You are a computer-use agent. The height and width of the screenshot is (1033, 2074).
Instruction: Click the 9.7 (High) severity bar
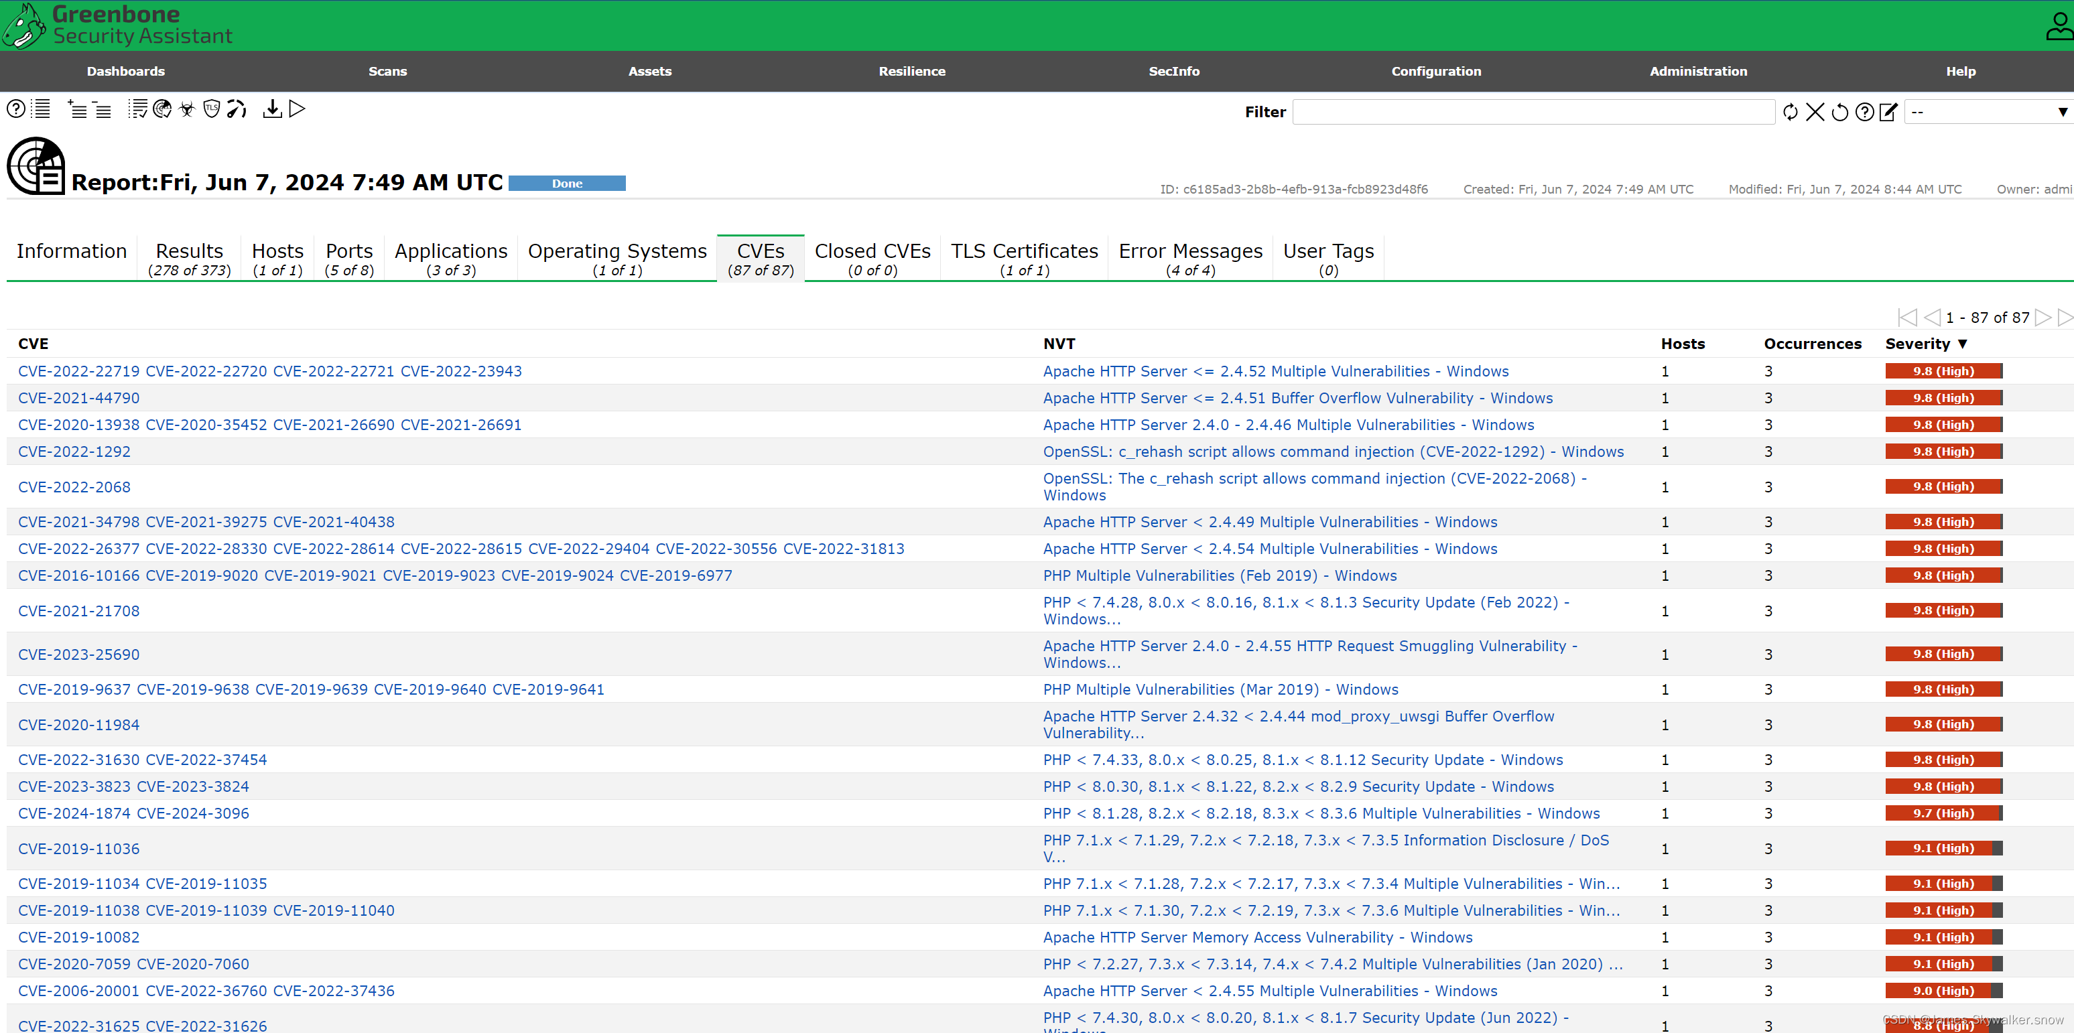pos(1943,813)
